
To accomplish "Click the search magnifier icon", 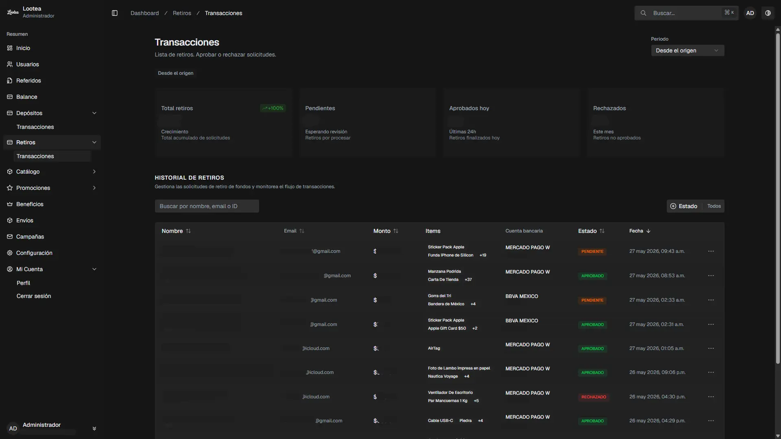I will click(644, 13).
